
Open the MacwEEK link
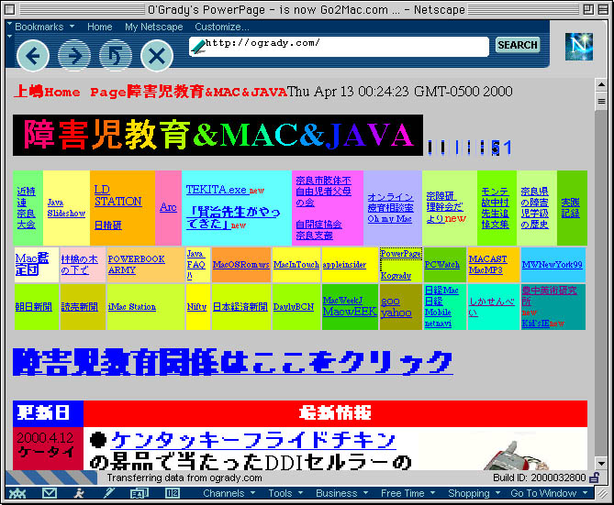tap(350, 312)
